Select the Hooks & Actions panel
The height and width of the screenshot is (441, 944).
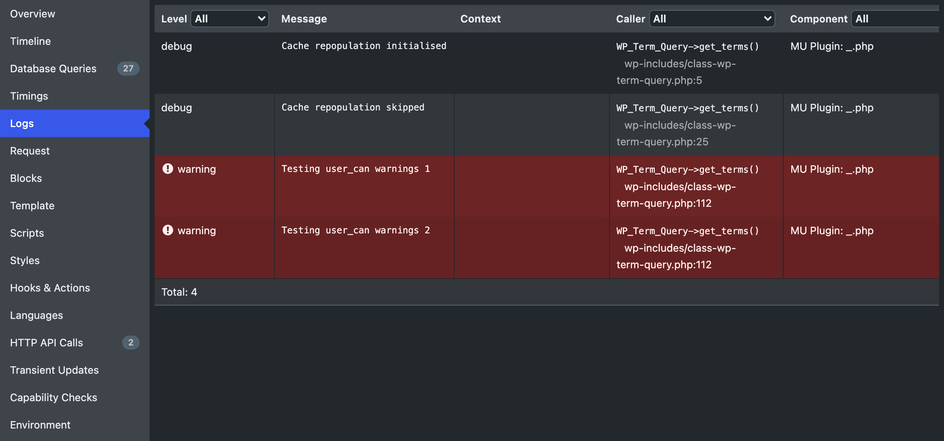50,287
